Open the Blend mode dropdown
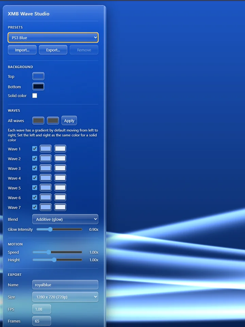 point(65,219)
